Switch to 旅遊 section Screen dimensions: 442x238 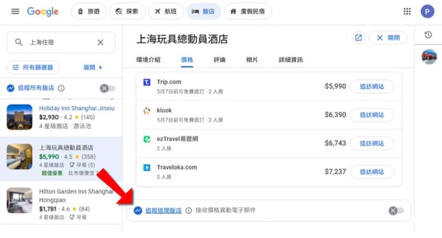pos(89,12)
